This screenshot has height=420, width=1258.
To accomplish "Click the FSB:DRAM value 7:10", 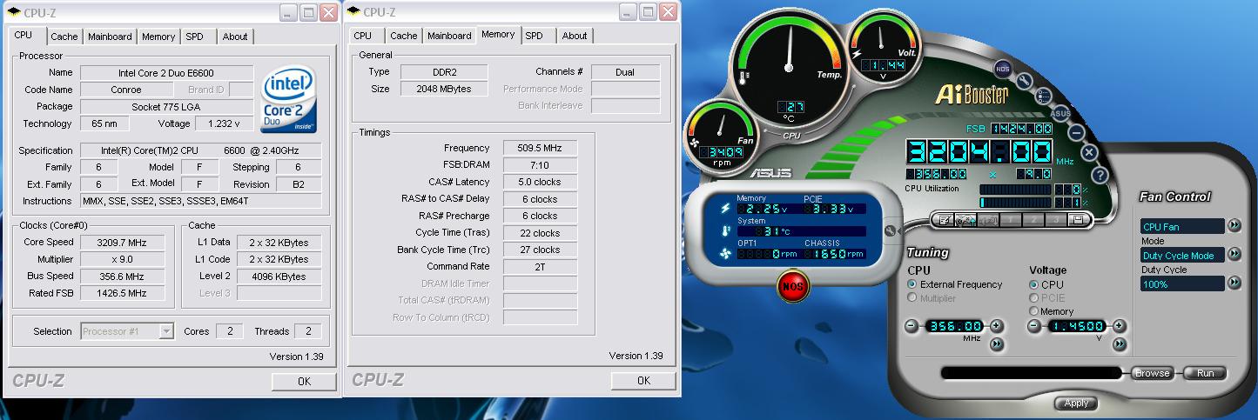I will pyautogui.click(x=540, y=164).
